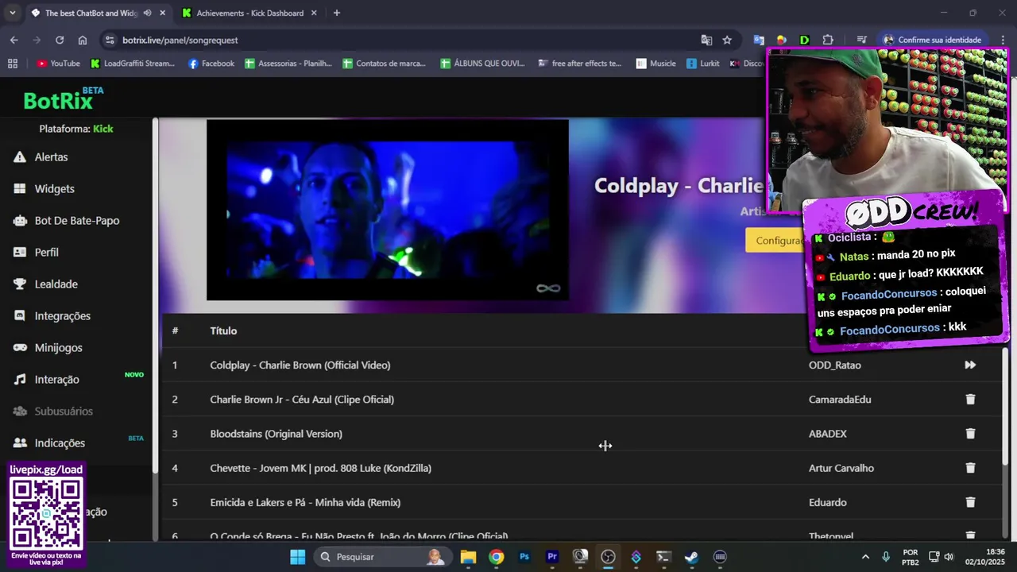
Task: Open the browser apps grid icon
Action: point(12,64)
